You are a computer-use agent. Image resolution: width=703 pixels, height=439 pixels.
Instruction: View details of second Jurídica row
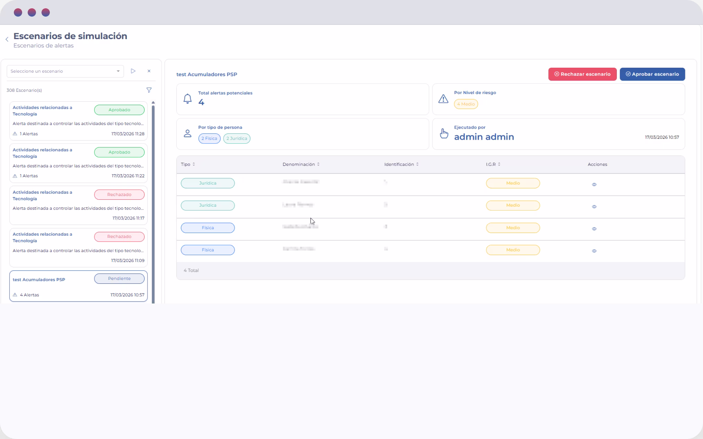(594, 207)
